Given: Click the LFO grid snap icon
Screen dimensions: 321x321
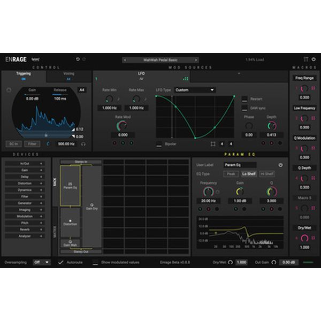Looking at the screenshot, I should [213, 144].
